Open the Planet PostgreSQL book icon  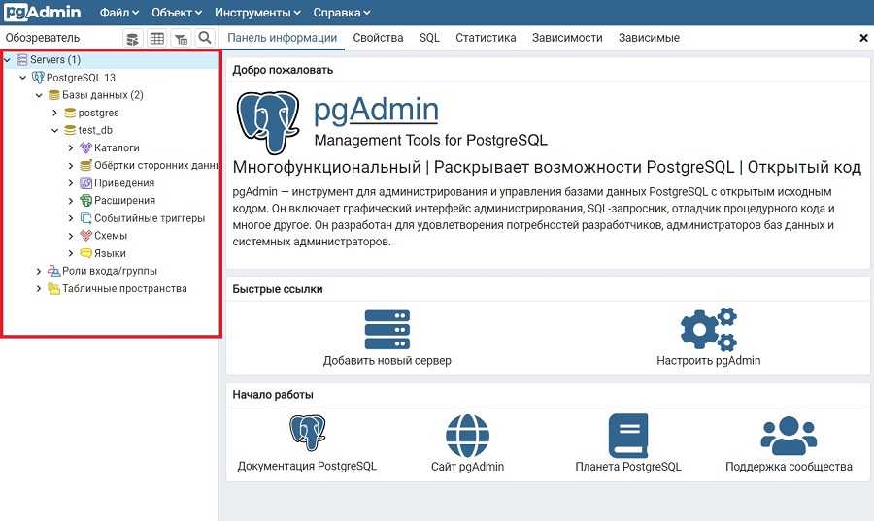coord(627,435)
